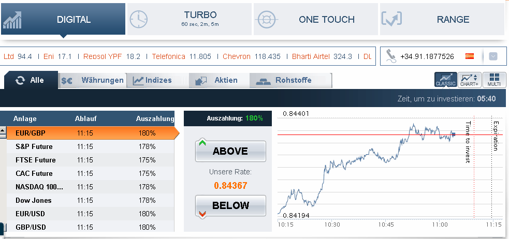Click the TURBO clock icon

(x=139, y=20)
